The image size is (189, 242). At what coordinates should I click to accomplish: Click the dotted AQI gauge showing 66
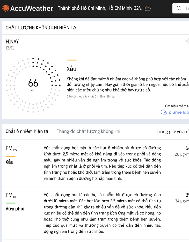(33, 85)
